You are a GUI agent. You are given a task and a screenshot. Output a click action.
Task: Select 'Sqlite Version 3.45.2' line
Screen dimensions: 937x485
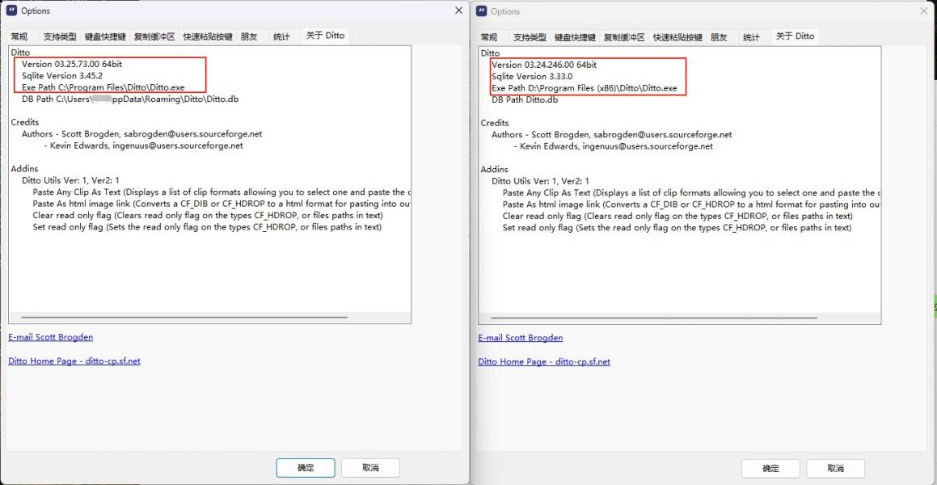click(62, 76)
